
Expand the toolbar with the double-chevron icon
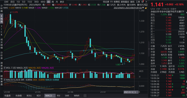click(146, 2)
